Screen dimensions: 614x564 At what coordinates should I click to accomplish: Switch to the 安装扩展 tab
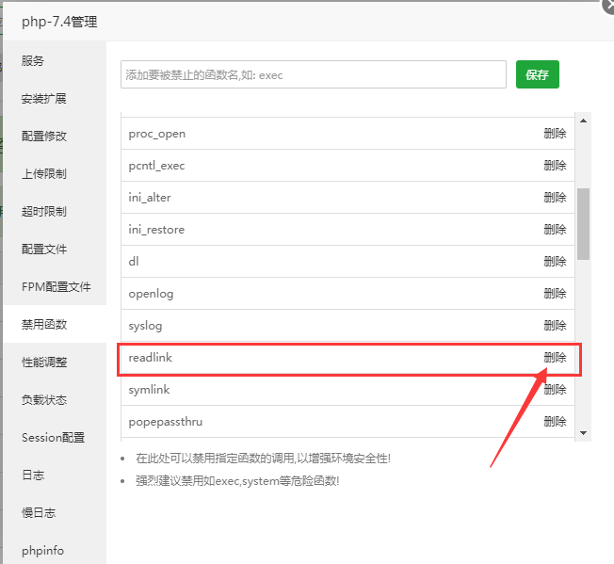point(44,99)
